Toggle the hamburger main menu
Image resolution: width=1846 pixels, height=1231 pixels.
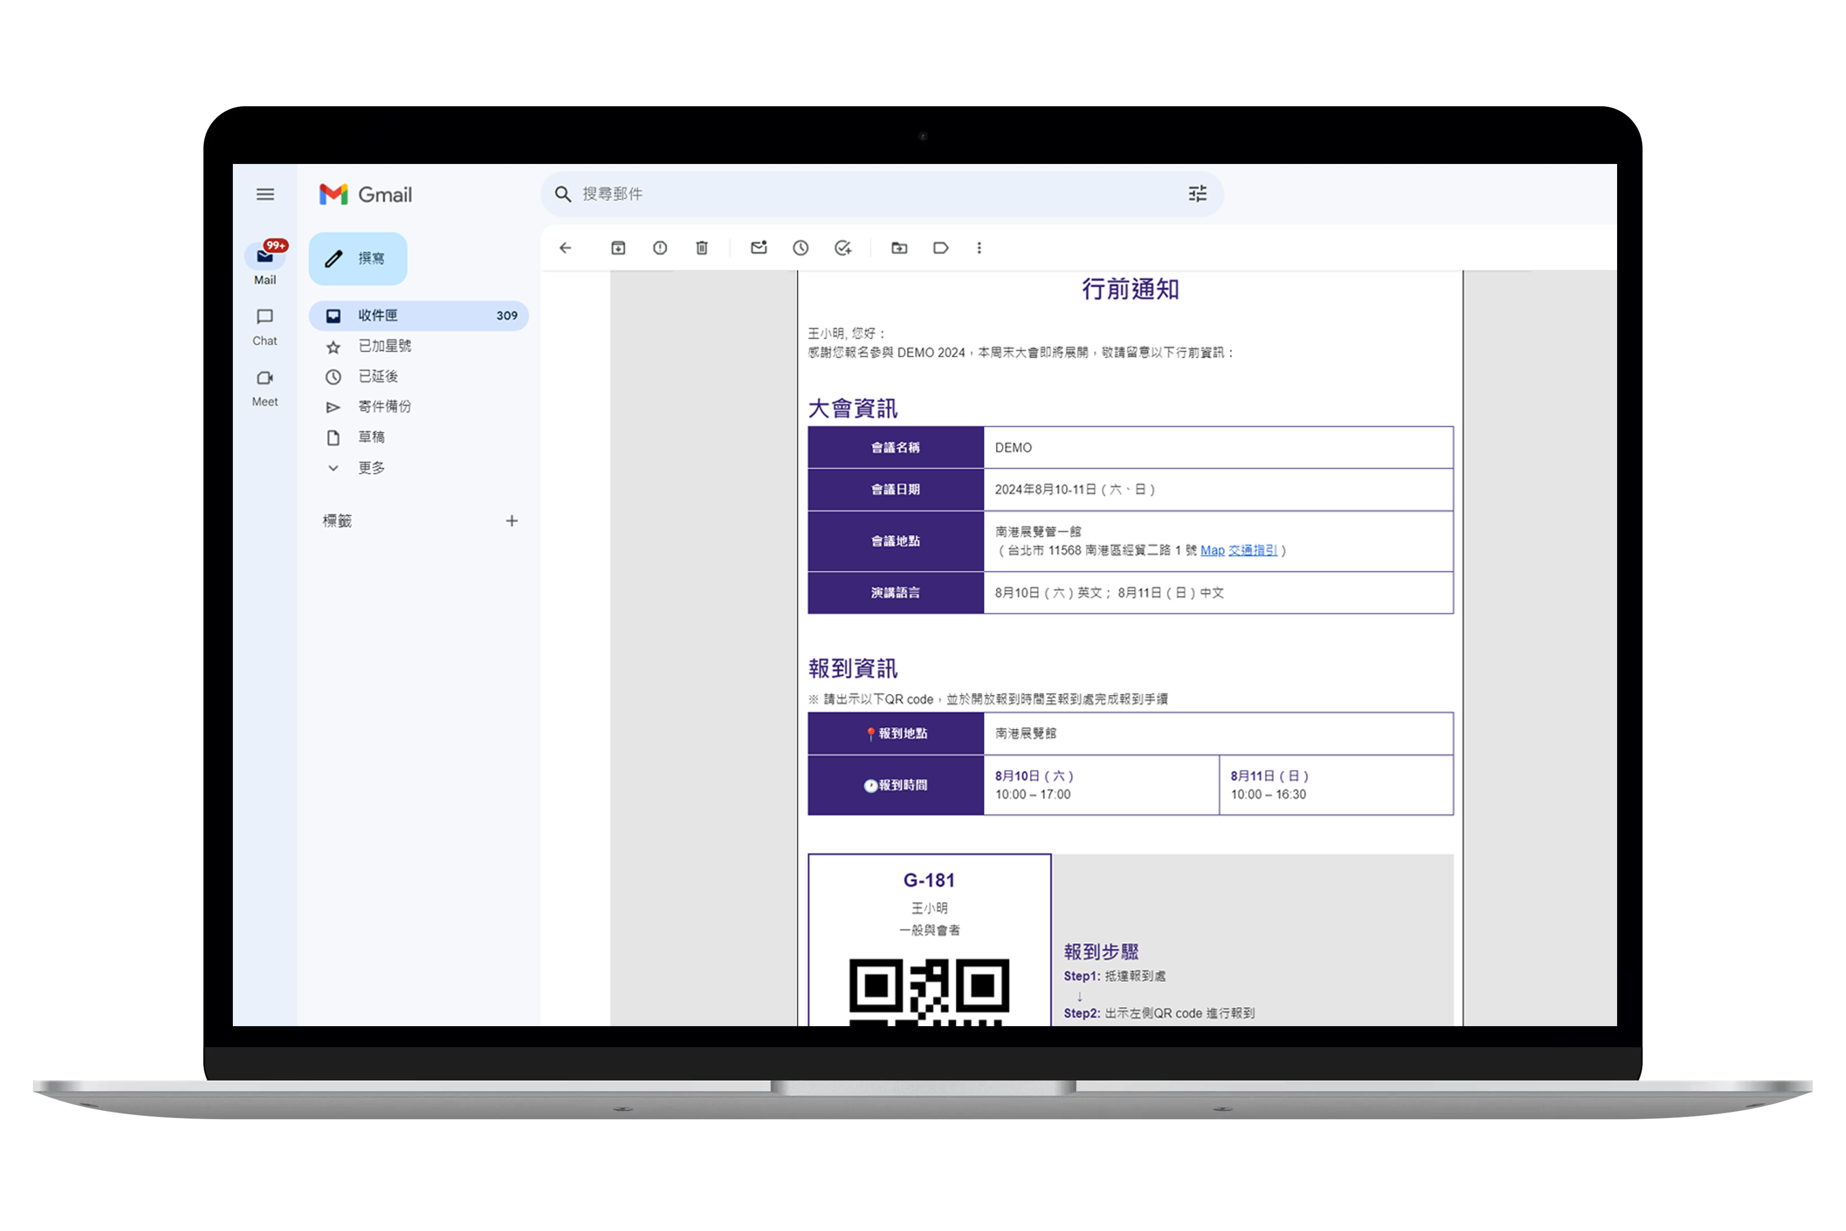point(265,194)
